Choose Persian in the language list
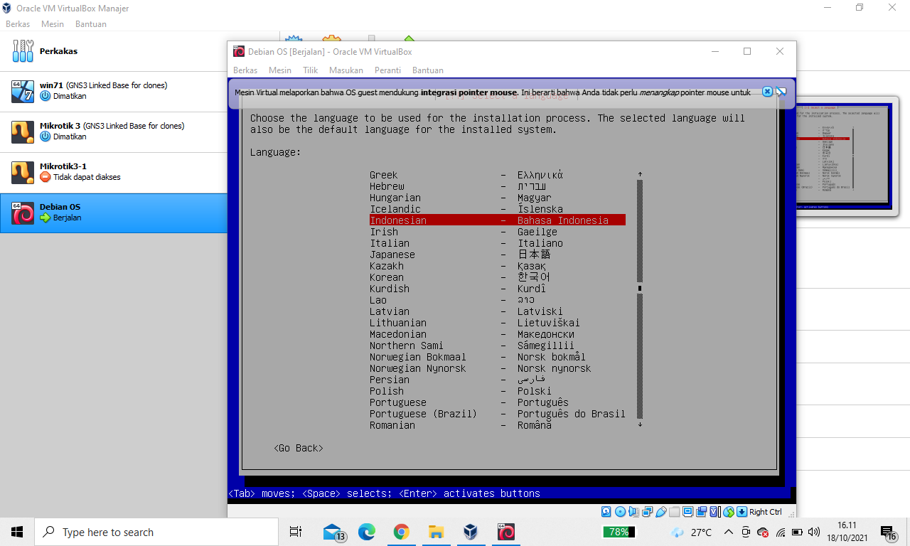This screenshot has width=910, height=546. coord(497,380)
